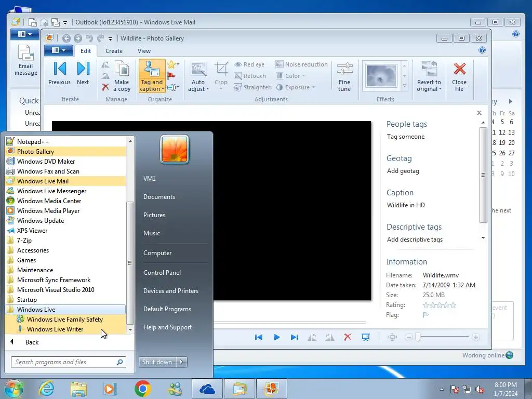Click the Start orb button
Viewport: 532px width, 399px height.
[x=14, y=389]
